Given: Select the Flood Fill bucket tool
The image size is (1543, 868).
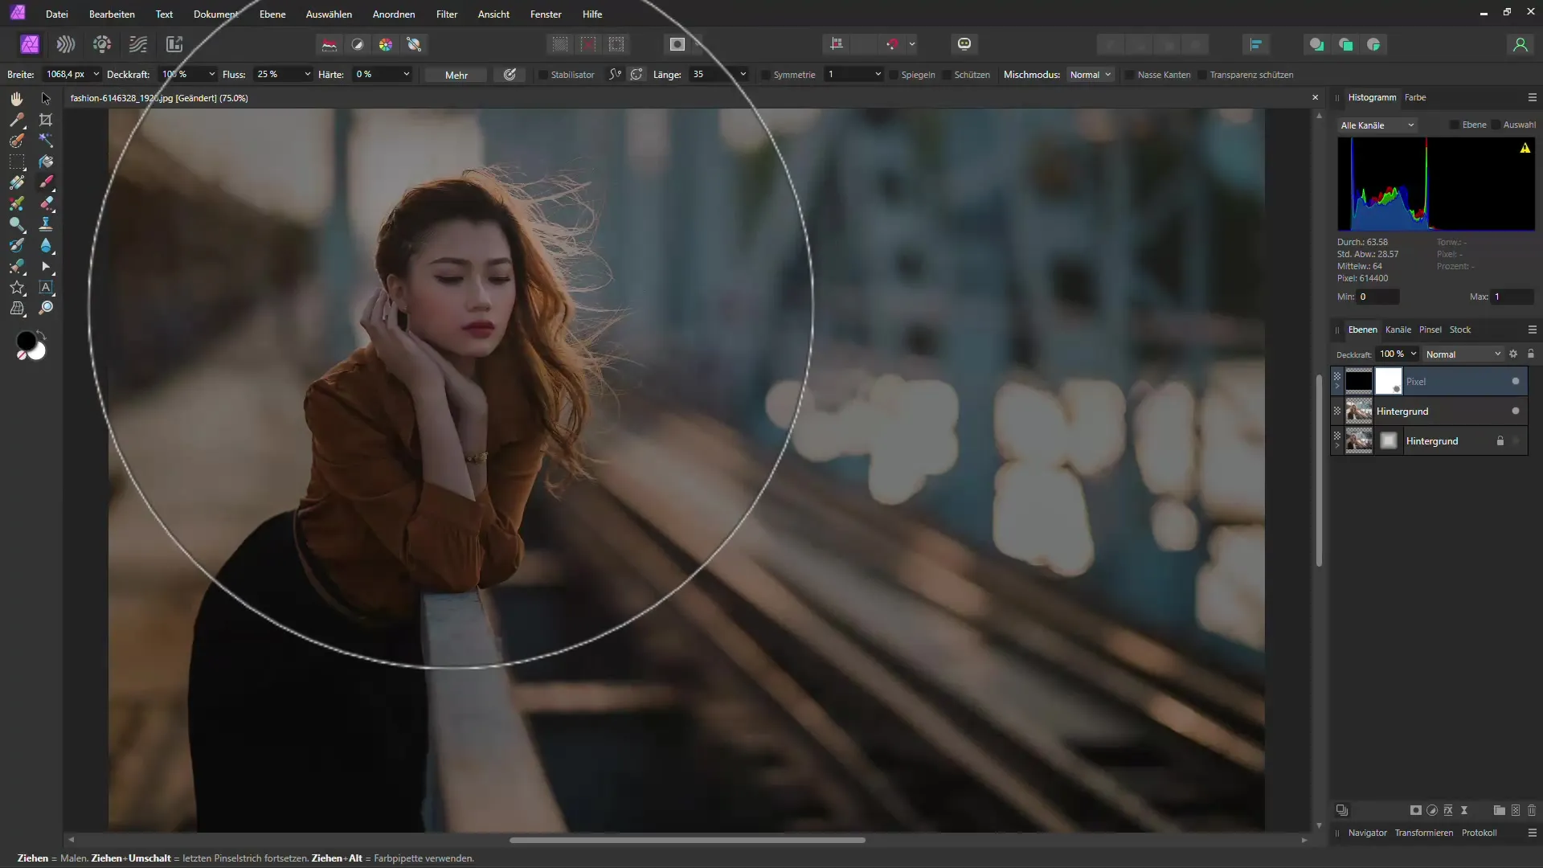Looking at the screenshot, I should click(x=46, y=162).
